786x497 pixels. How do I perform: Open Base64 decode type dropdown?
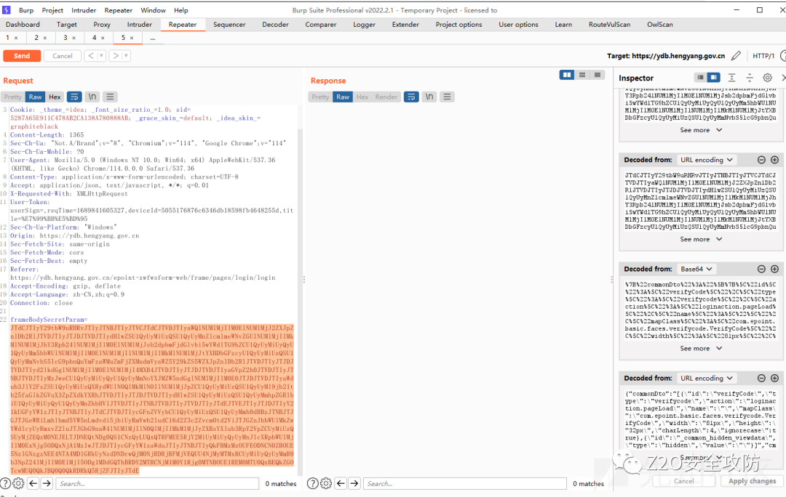(x=696, y=270)
